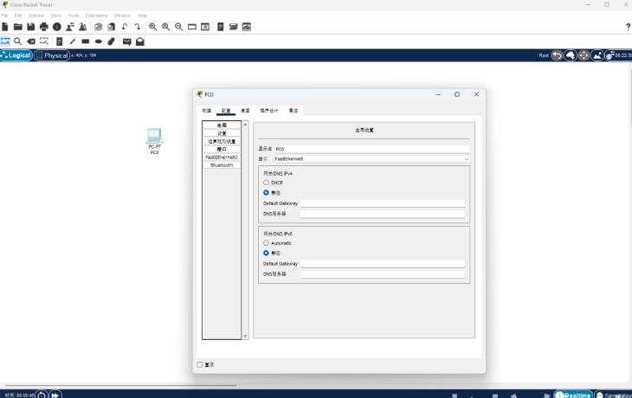The height and width of the screenshot is (398, 632).
Task: Open help with the question mark icon
Action: 628,27
